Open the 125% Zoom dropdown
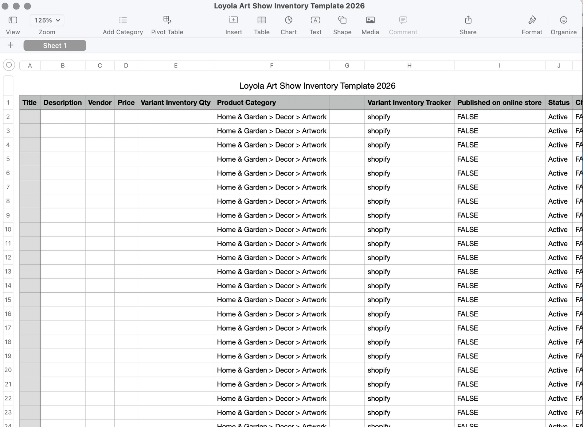 click(47, 20)
